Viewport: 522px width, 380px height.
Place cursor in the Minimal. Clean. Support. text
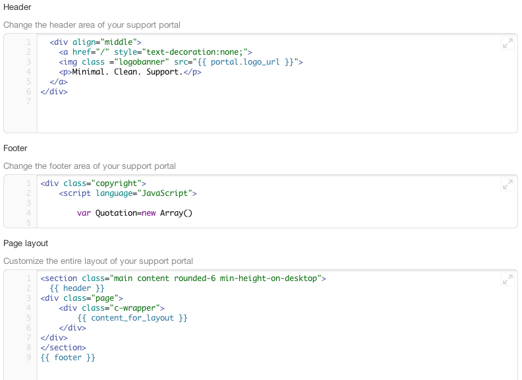click(x=127, y=72)
